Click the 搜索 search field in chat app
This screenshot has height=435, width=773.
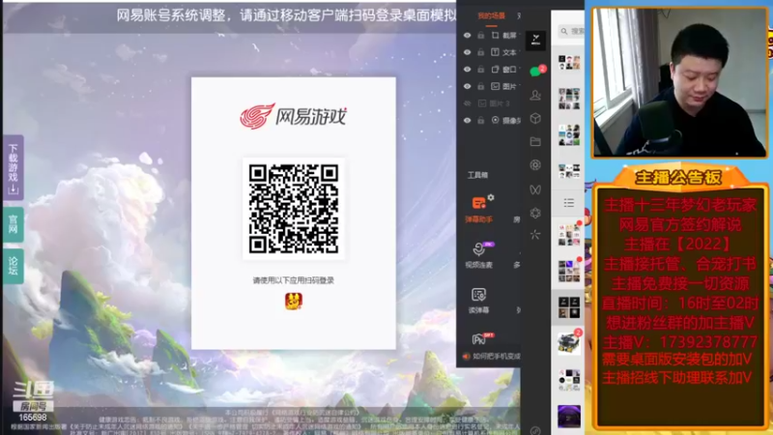click(571, 31)
